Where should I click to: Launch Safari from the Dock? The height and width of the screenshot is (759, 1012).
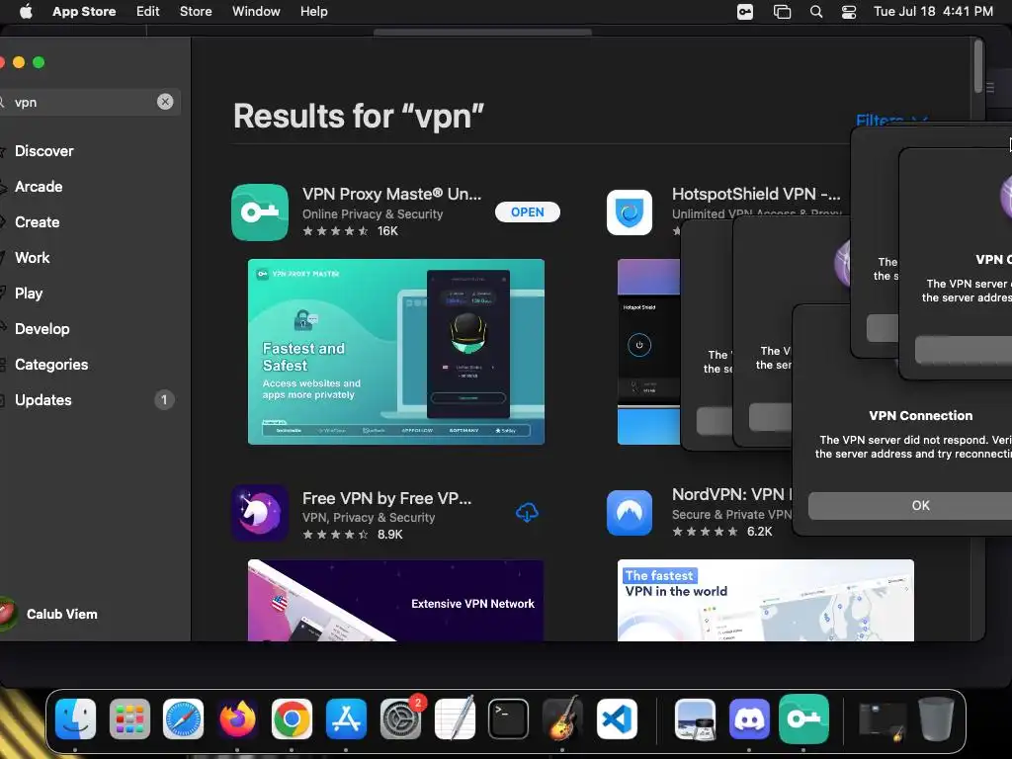pyautogui.click(x=183, y=718)
